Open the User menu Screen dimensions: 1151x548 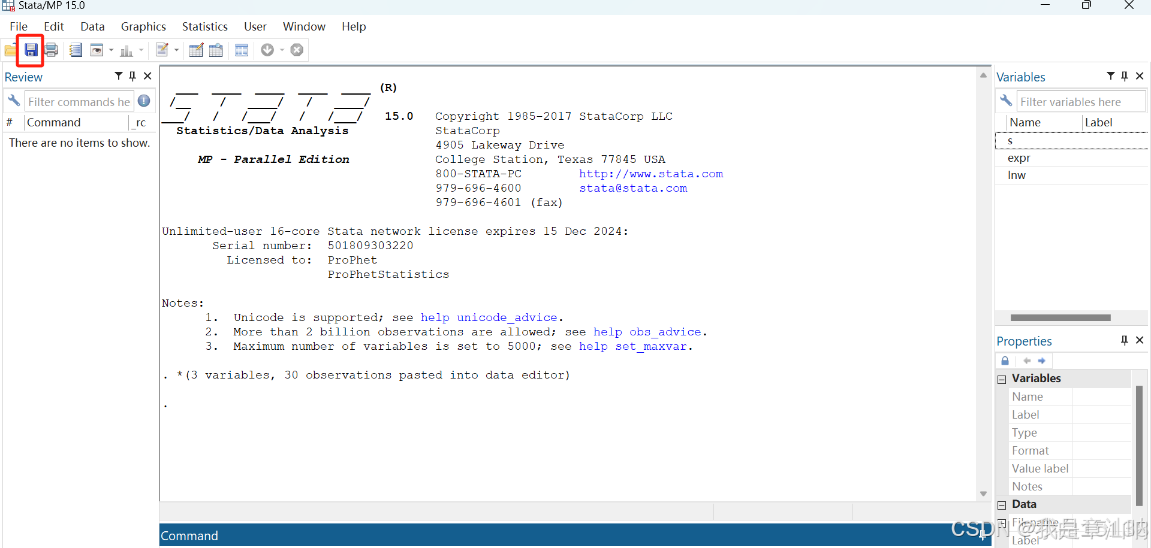point(255,26)
